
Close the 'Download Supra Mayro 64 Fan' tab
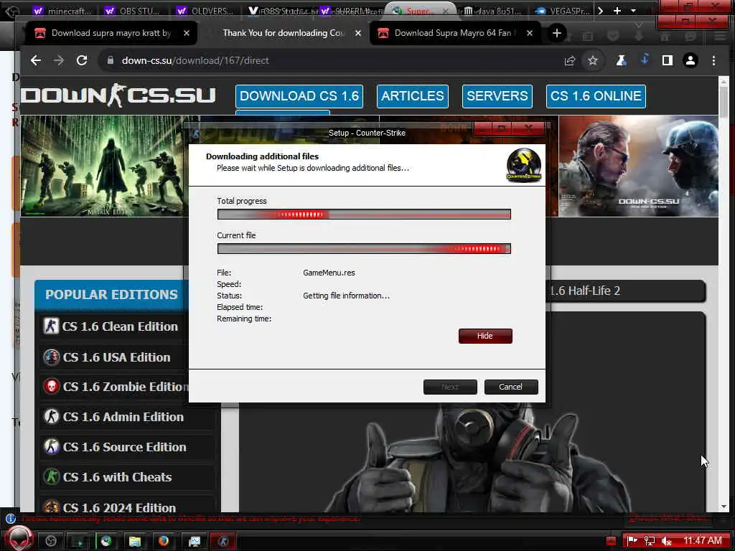(529, 33)
